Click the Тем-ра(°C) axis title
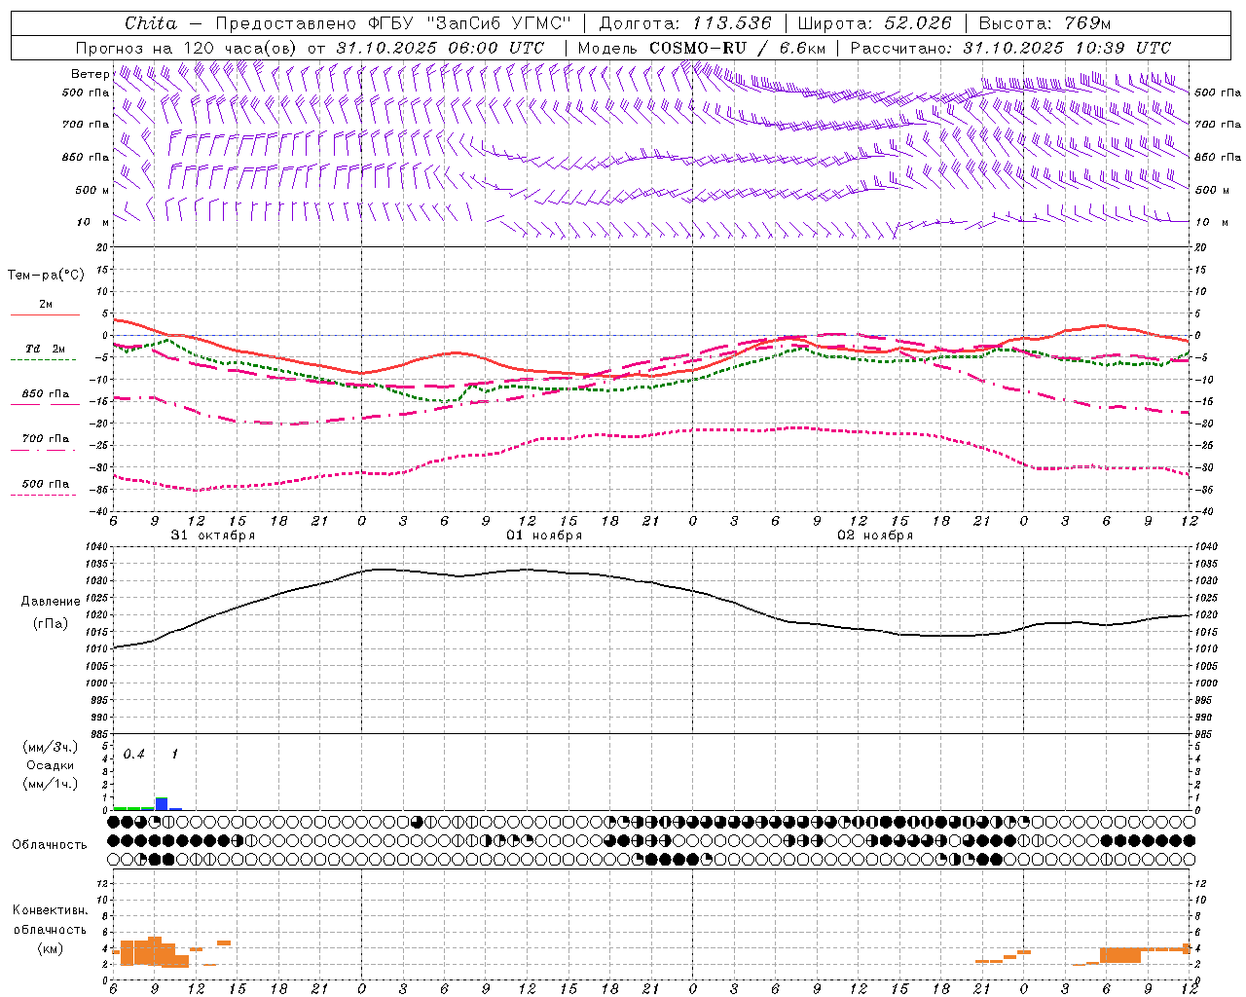The width and height of the screenshot is (1246, 997). 46,276
